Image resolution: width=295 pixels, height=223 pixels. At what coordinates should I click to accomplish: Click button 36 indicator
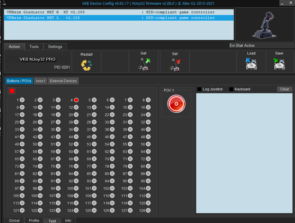pyautogui.click(x=76, y=130)
